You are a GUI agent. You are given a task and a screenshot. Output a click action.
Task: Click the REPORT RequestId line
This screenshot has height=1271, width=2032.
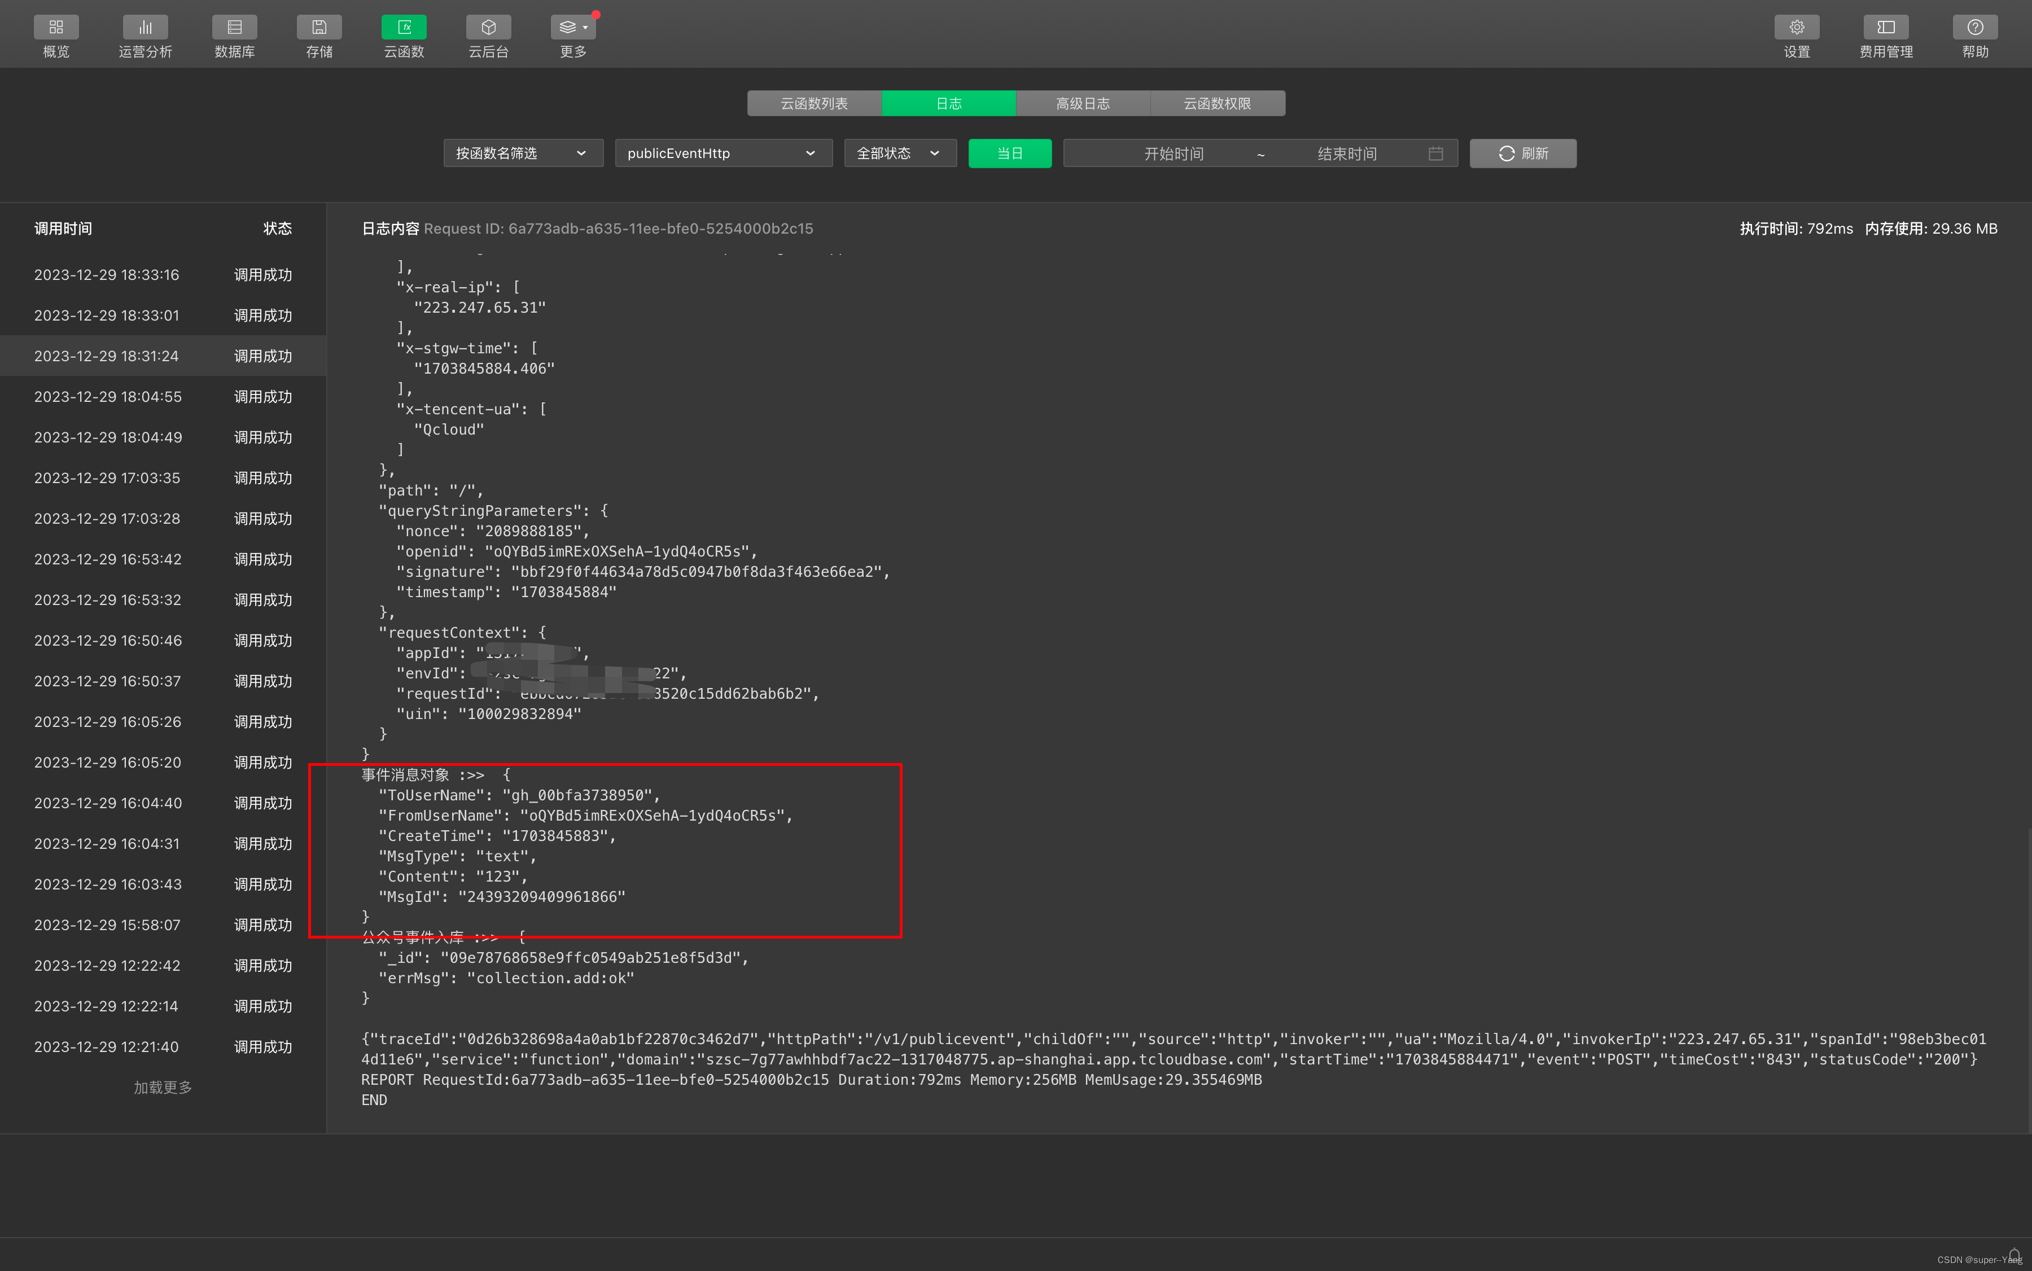point(811,1079)
